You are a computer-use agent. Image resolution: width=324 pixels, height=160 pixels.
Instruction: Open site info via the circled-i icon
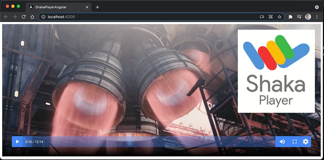click(x=43, y=16)
